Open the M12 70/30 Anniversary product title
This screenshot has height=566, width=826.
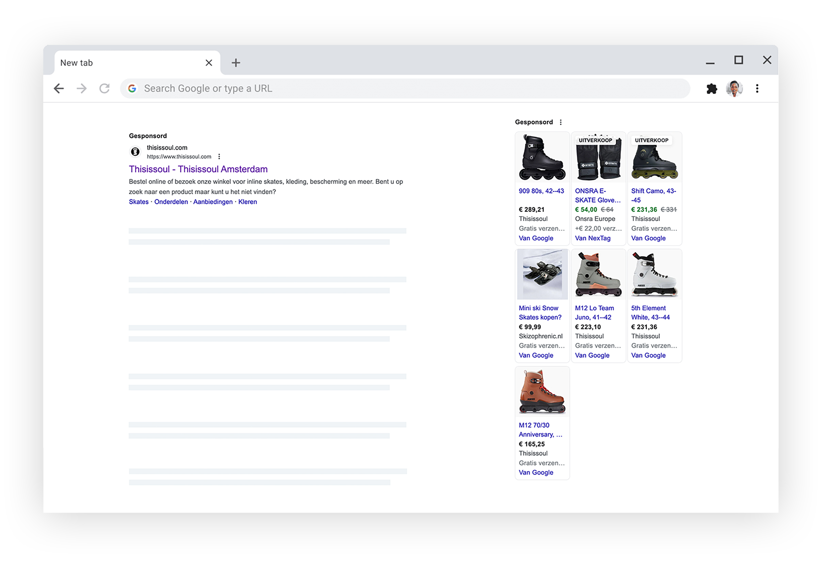(x=540, y=430)
